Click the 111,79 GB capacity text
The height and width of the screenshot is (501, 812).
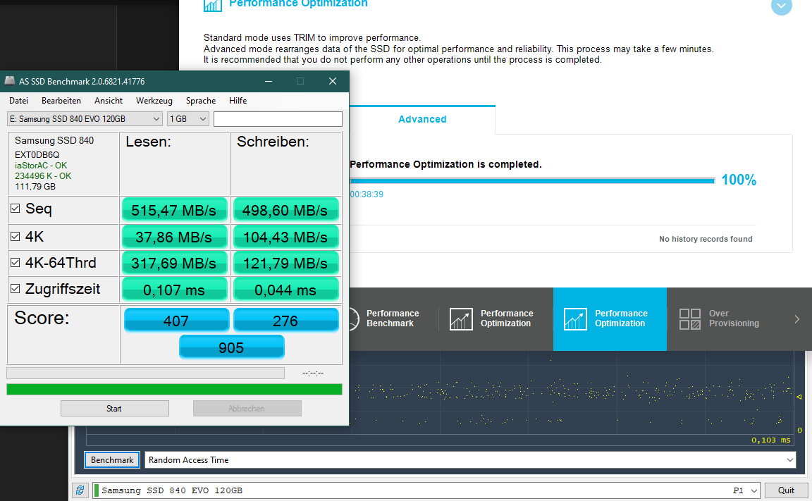pos(35,186)
